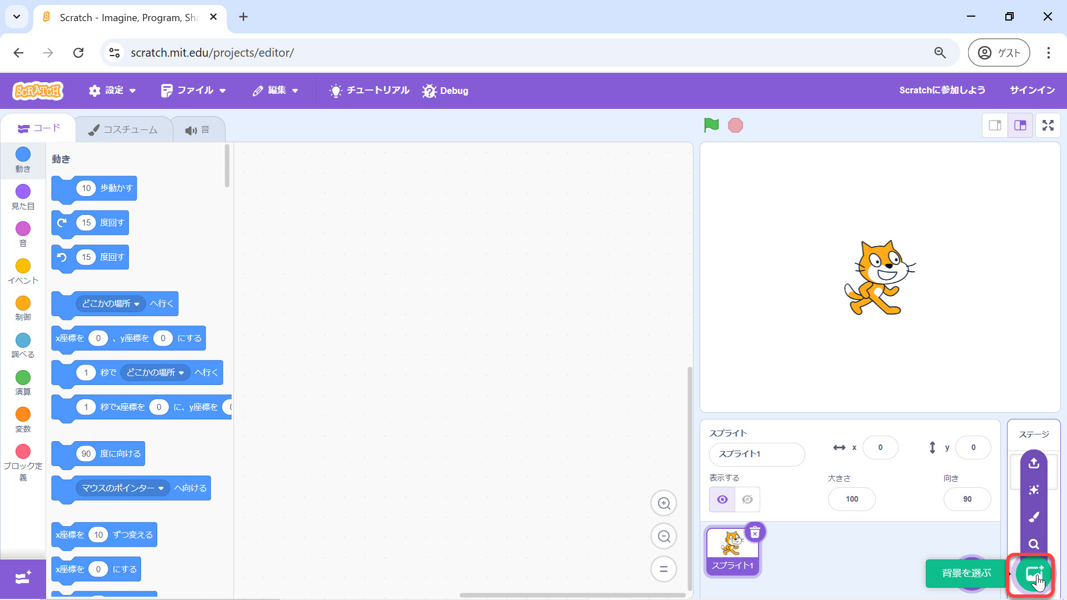Select the 演算 operators category
Image resolution: width=1067 pixels, height=600 pixels.
pyautogui.click(x=23, y=383)
